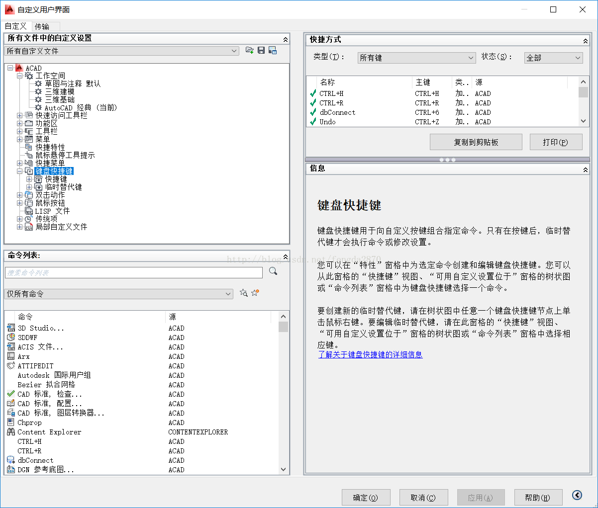The image size is (598, 508).
Task: Click the LISP 文件 node icon
Action: (x=29, y=211)
